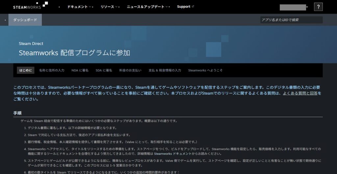The height and width of the screenshot is (174, 337).
Task: Expand the リソース dropdown menu
Action: [110, 7]
